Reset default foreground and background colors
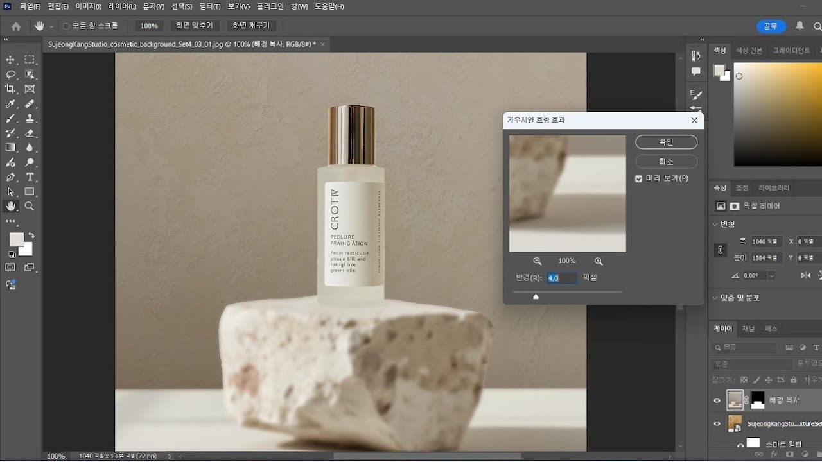This screenshot has width=822, height=462. 11,254
